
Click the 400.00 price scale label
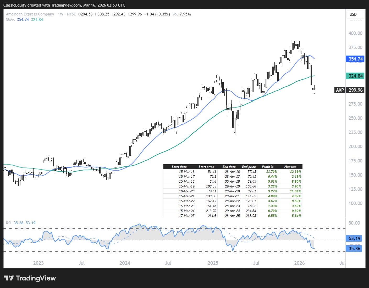point(355,33)
